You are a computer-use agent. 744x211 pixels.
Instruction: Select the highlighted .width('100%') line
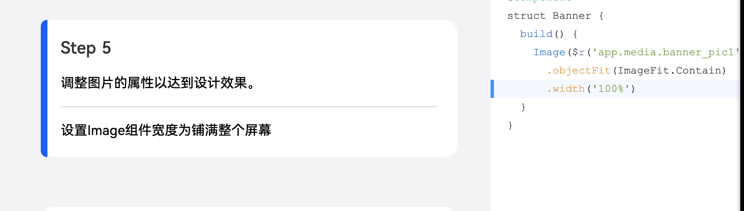click(x=616, y=89)
